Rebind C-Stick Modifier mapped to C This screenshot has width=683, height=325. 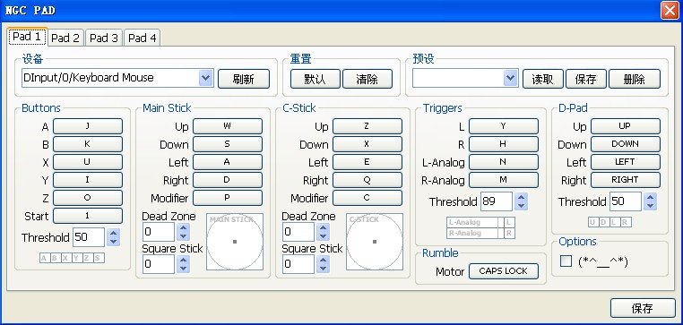click(367, 198)
